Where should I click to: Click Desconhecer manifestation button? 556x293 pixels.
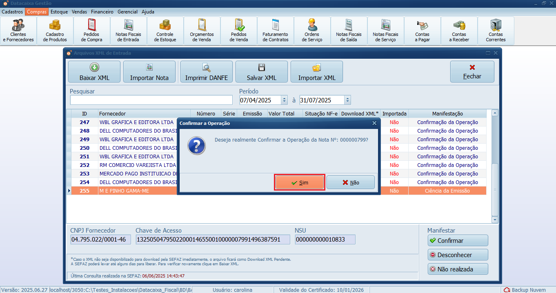pos(458,255)
